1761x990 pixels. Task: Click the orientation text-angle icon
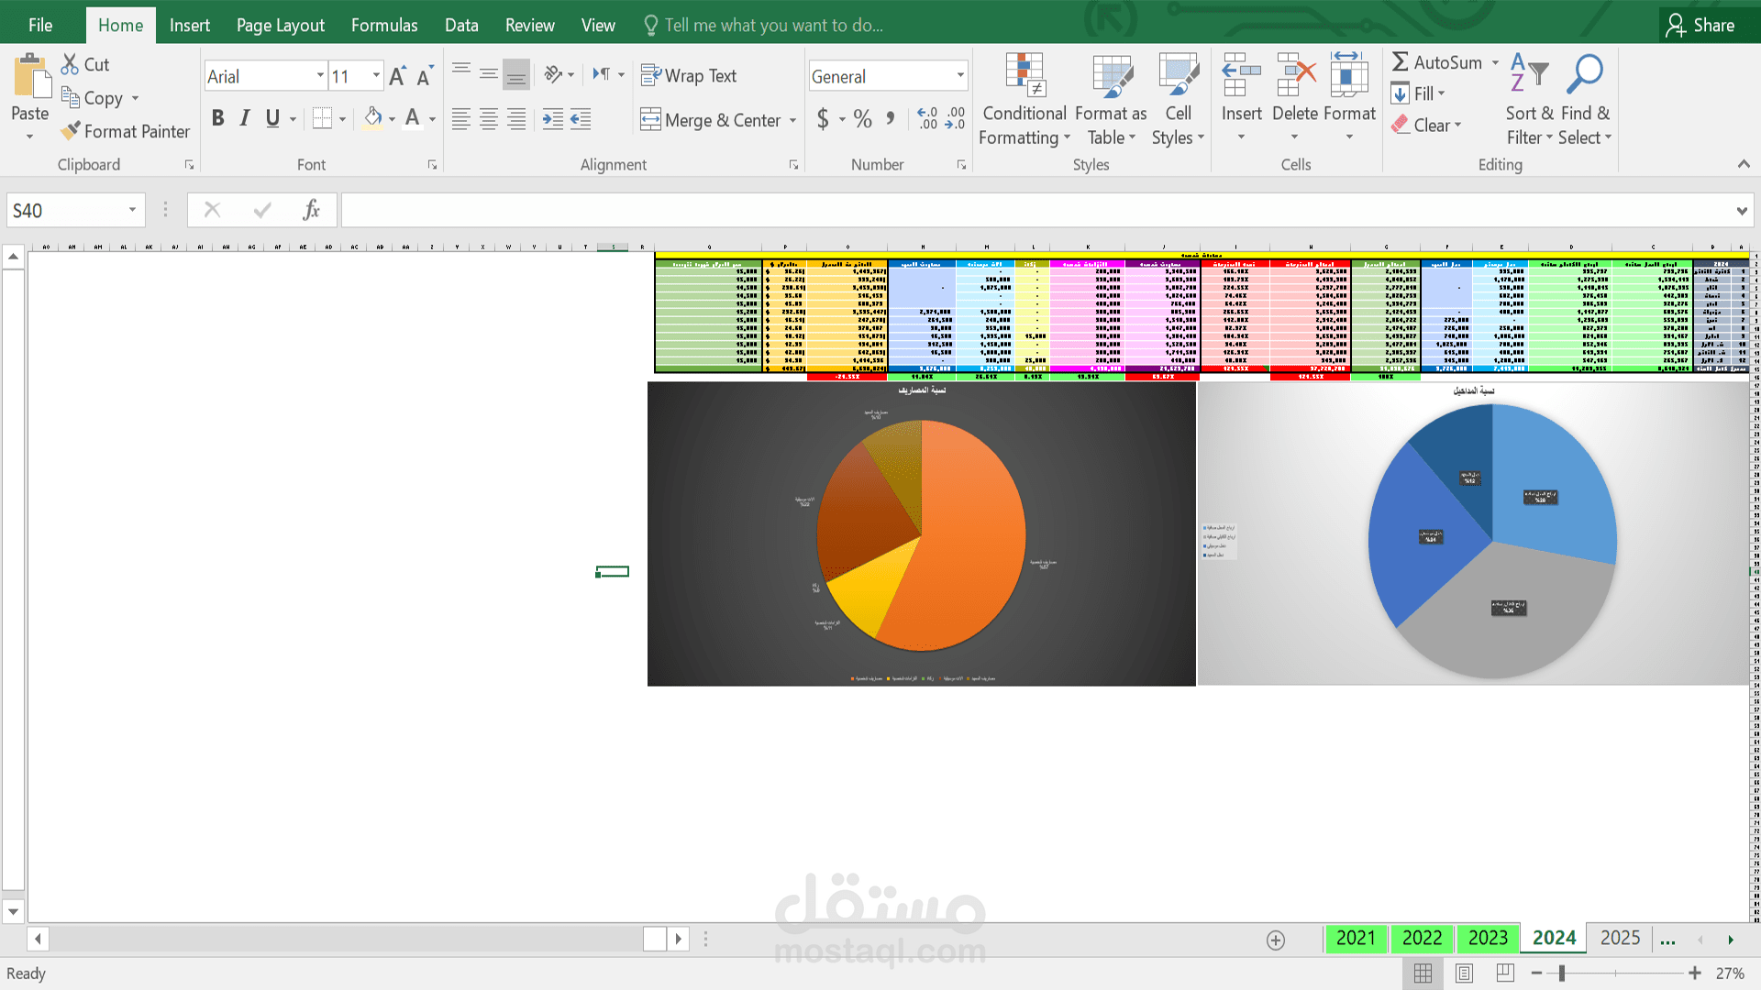553,74
